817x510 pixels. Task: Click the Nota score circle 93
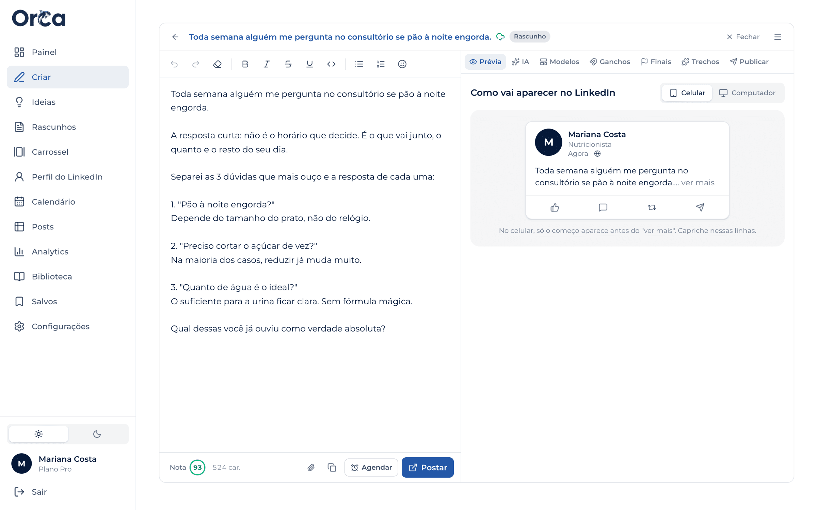coord(197,468)
